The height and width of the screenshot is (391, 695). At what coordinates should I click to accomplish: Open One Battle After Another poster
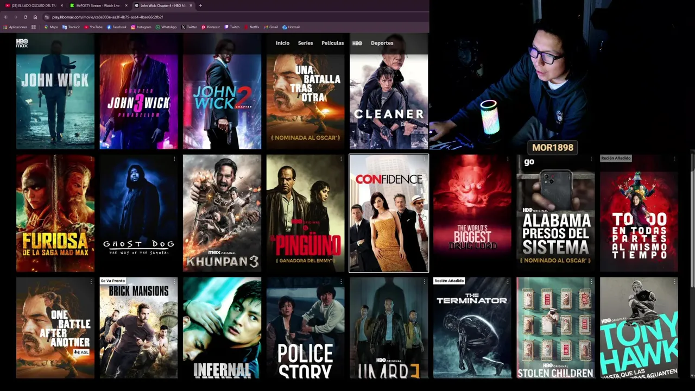(55, 327)
